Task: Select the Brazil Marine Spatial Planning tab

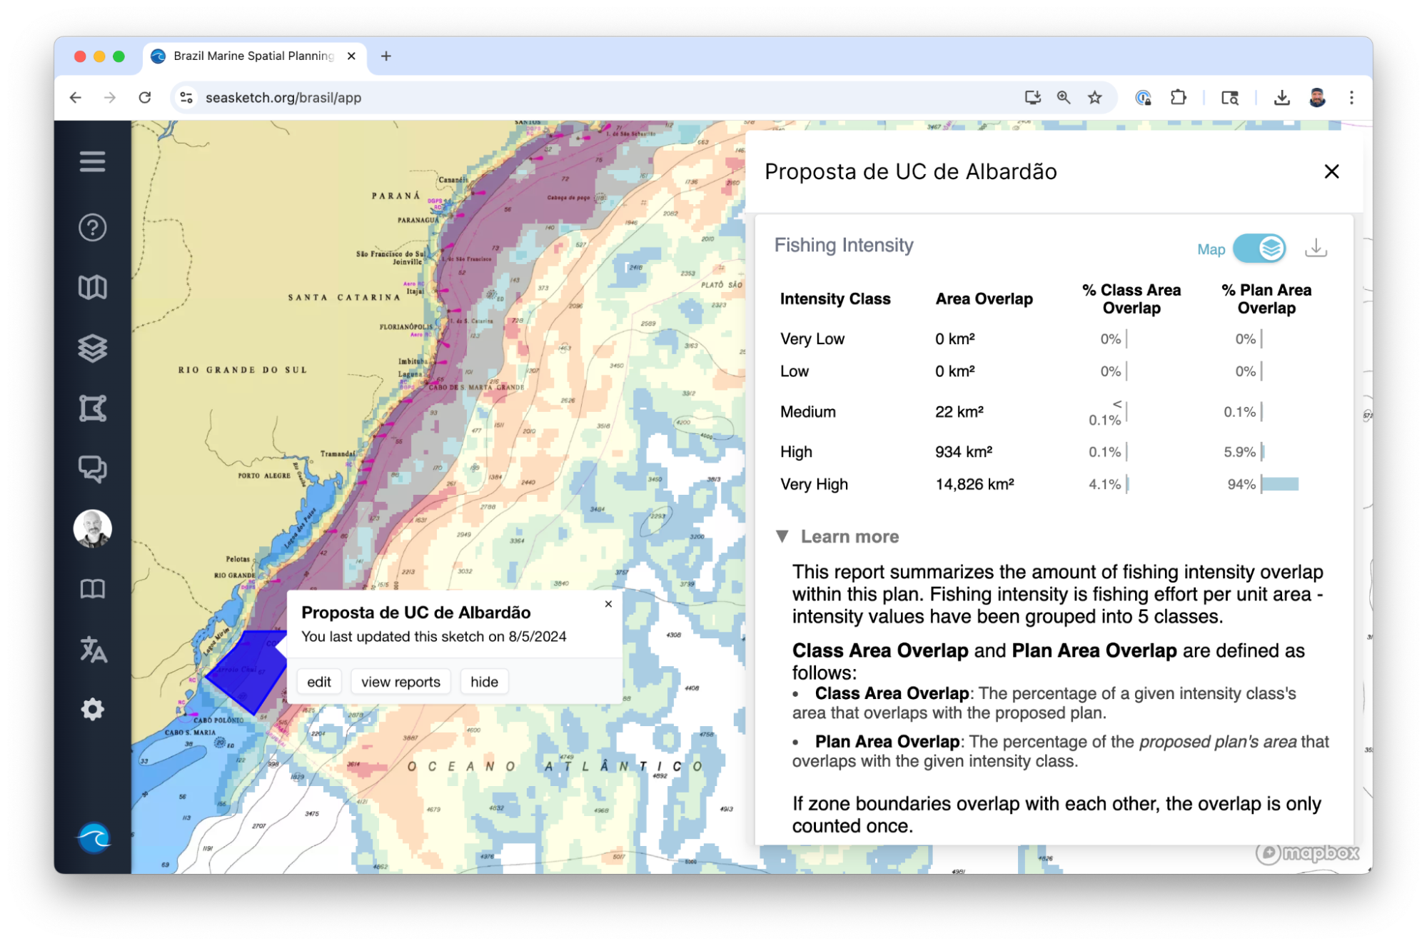Action: point(253,56)
